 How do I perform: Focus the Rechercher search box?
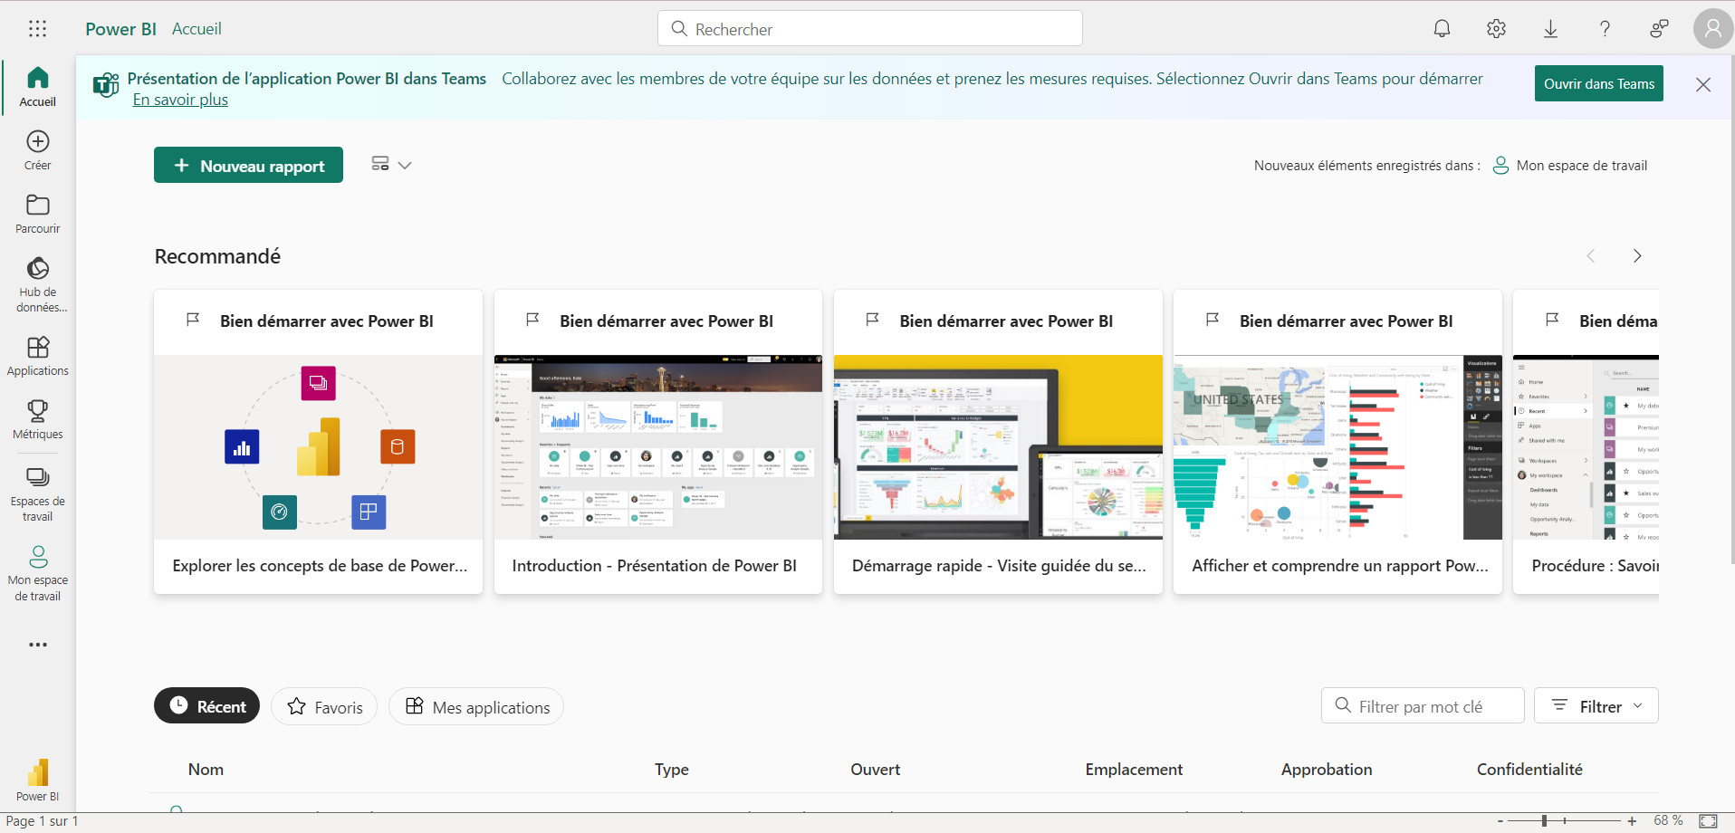[869, 29]
